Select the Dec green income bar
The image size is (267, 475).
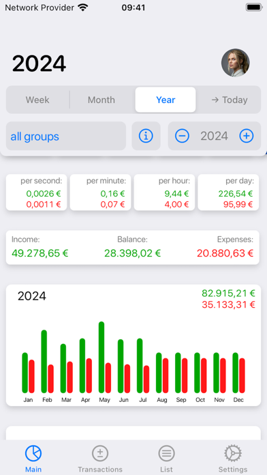tap(235, 373)
